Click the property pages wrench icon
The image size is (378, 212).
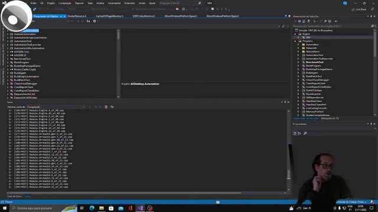305,133
